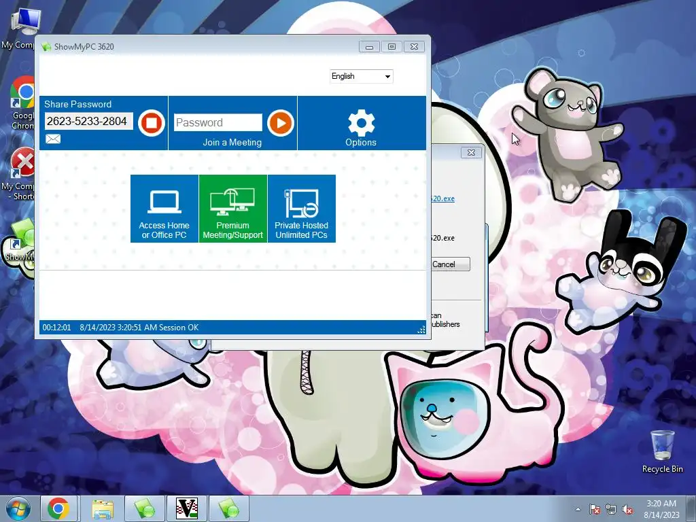Screen dimensions: 696x522
Task: Open Action Center flag icon in tray
Action: 595,509
